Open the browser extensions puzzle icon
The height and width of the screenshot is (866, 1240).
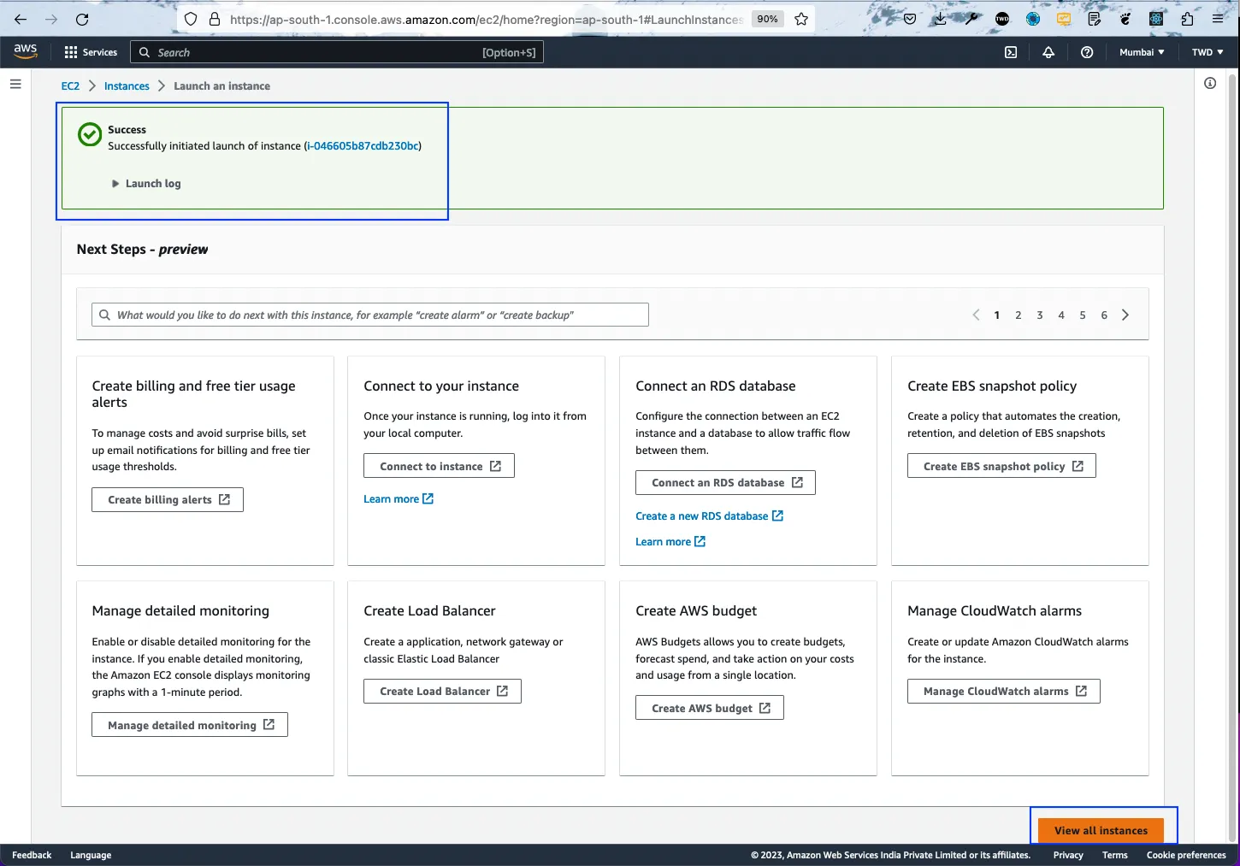[1187, 19]
